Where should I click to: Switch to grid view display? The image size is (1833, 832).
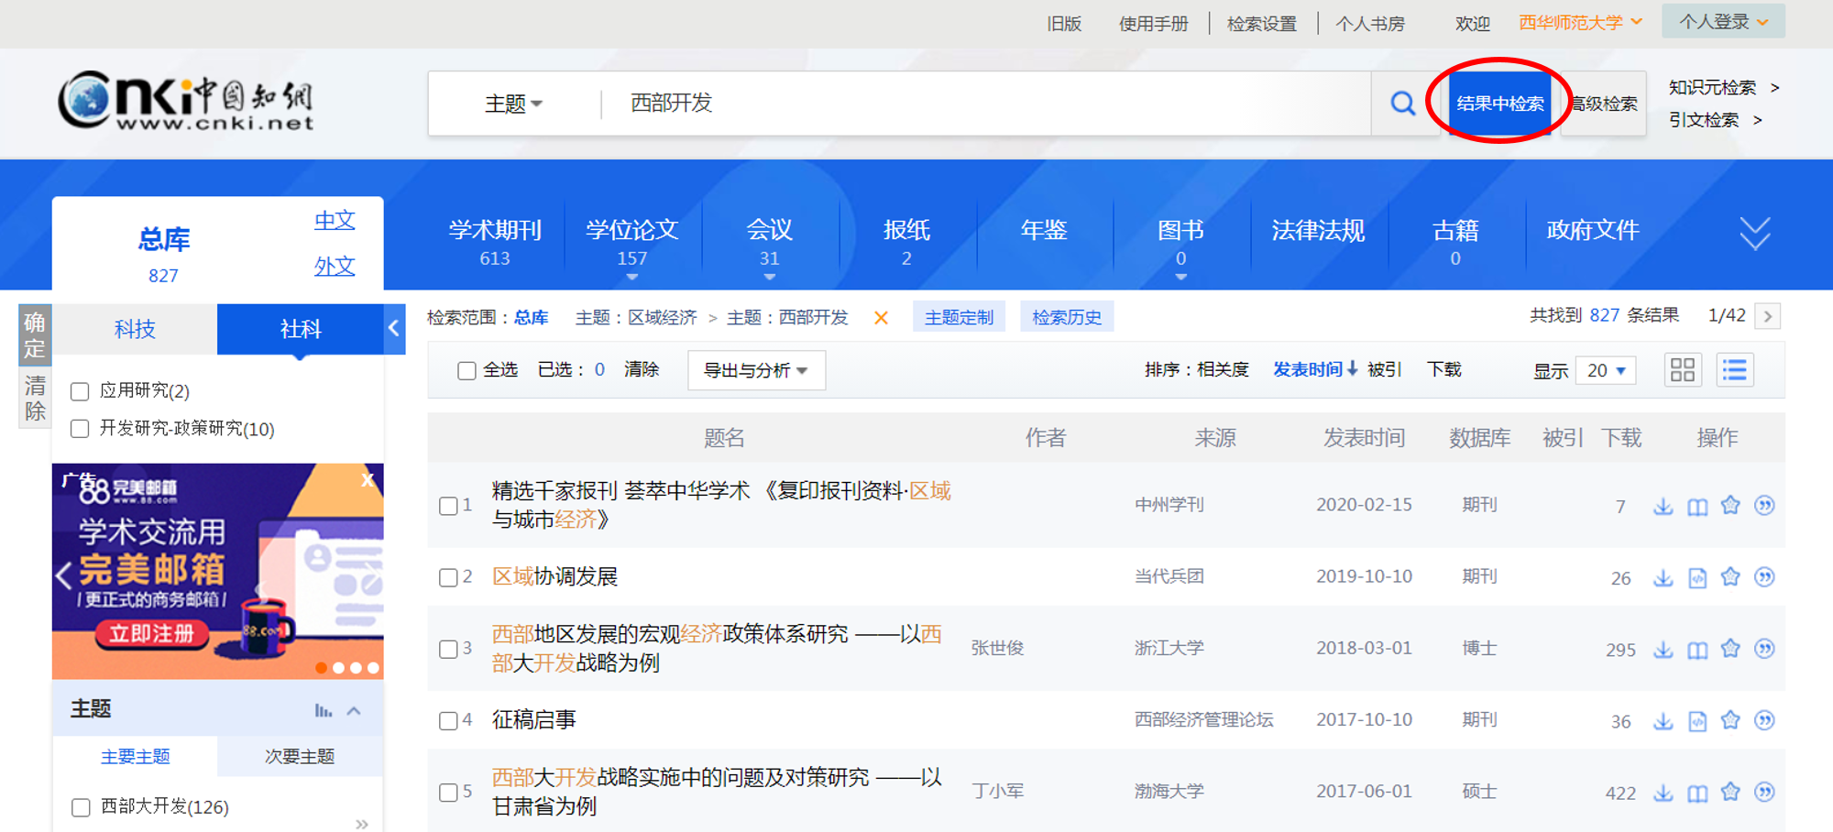pyautogui.click(x=1683, y=370)
